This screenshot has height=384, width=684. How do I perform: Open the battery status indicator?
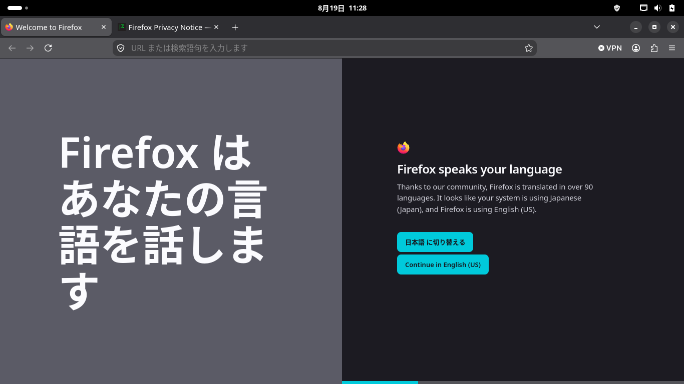(672, 8)
